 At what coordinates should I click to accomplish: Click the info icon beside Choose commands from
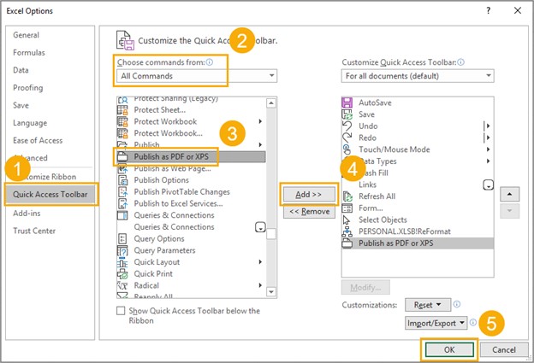click(x=210, y=62)
